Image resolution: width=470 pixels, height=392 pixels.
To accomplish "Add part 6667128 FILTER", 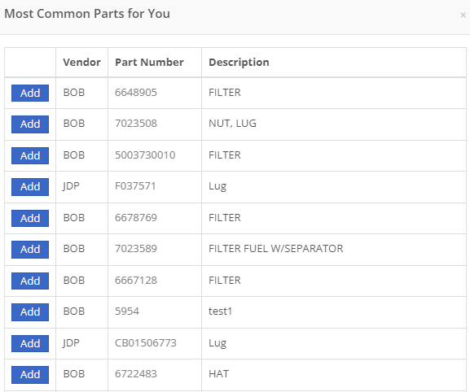I will (x=30, y=281).
